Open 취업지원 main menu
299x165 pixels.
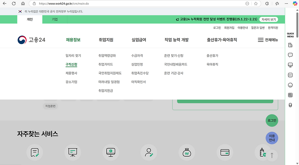click(106, 40)
